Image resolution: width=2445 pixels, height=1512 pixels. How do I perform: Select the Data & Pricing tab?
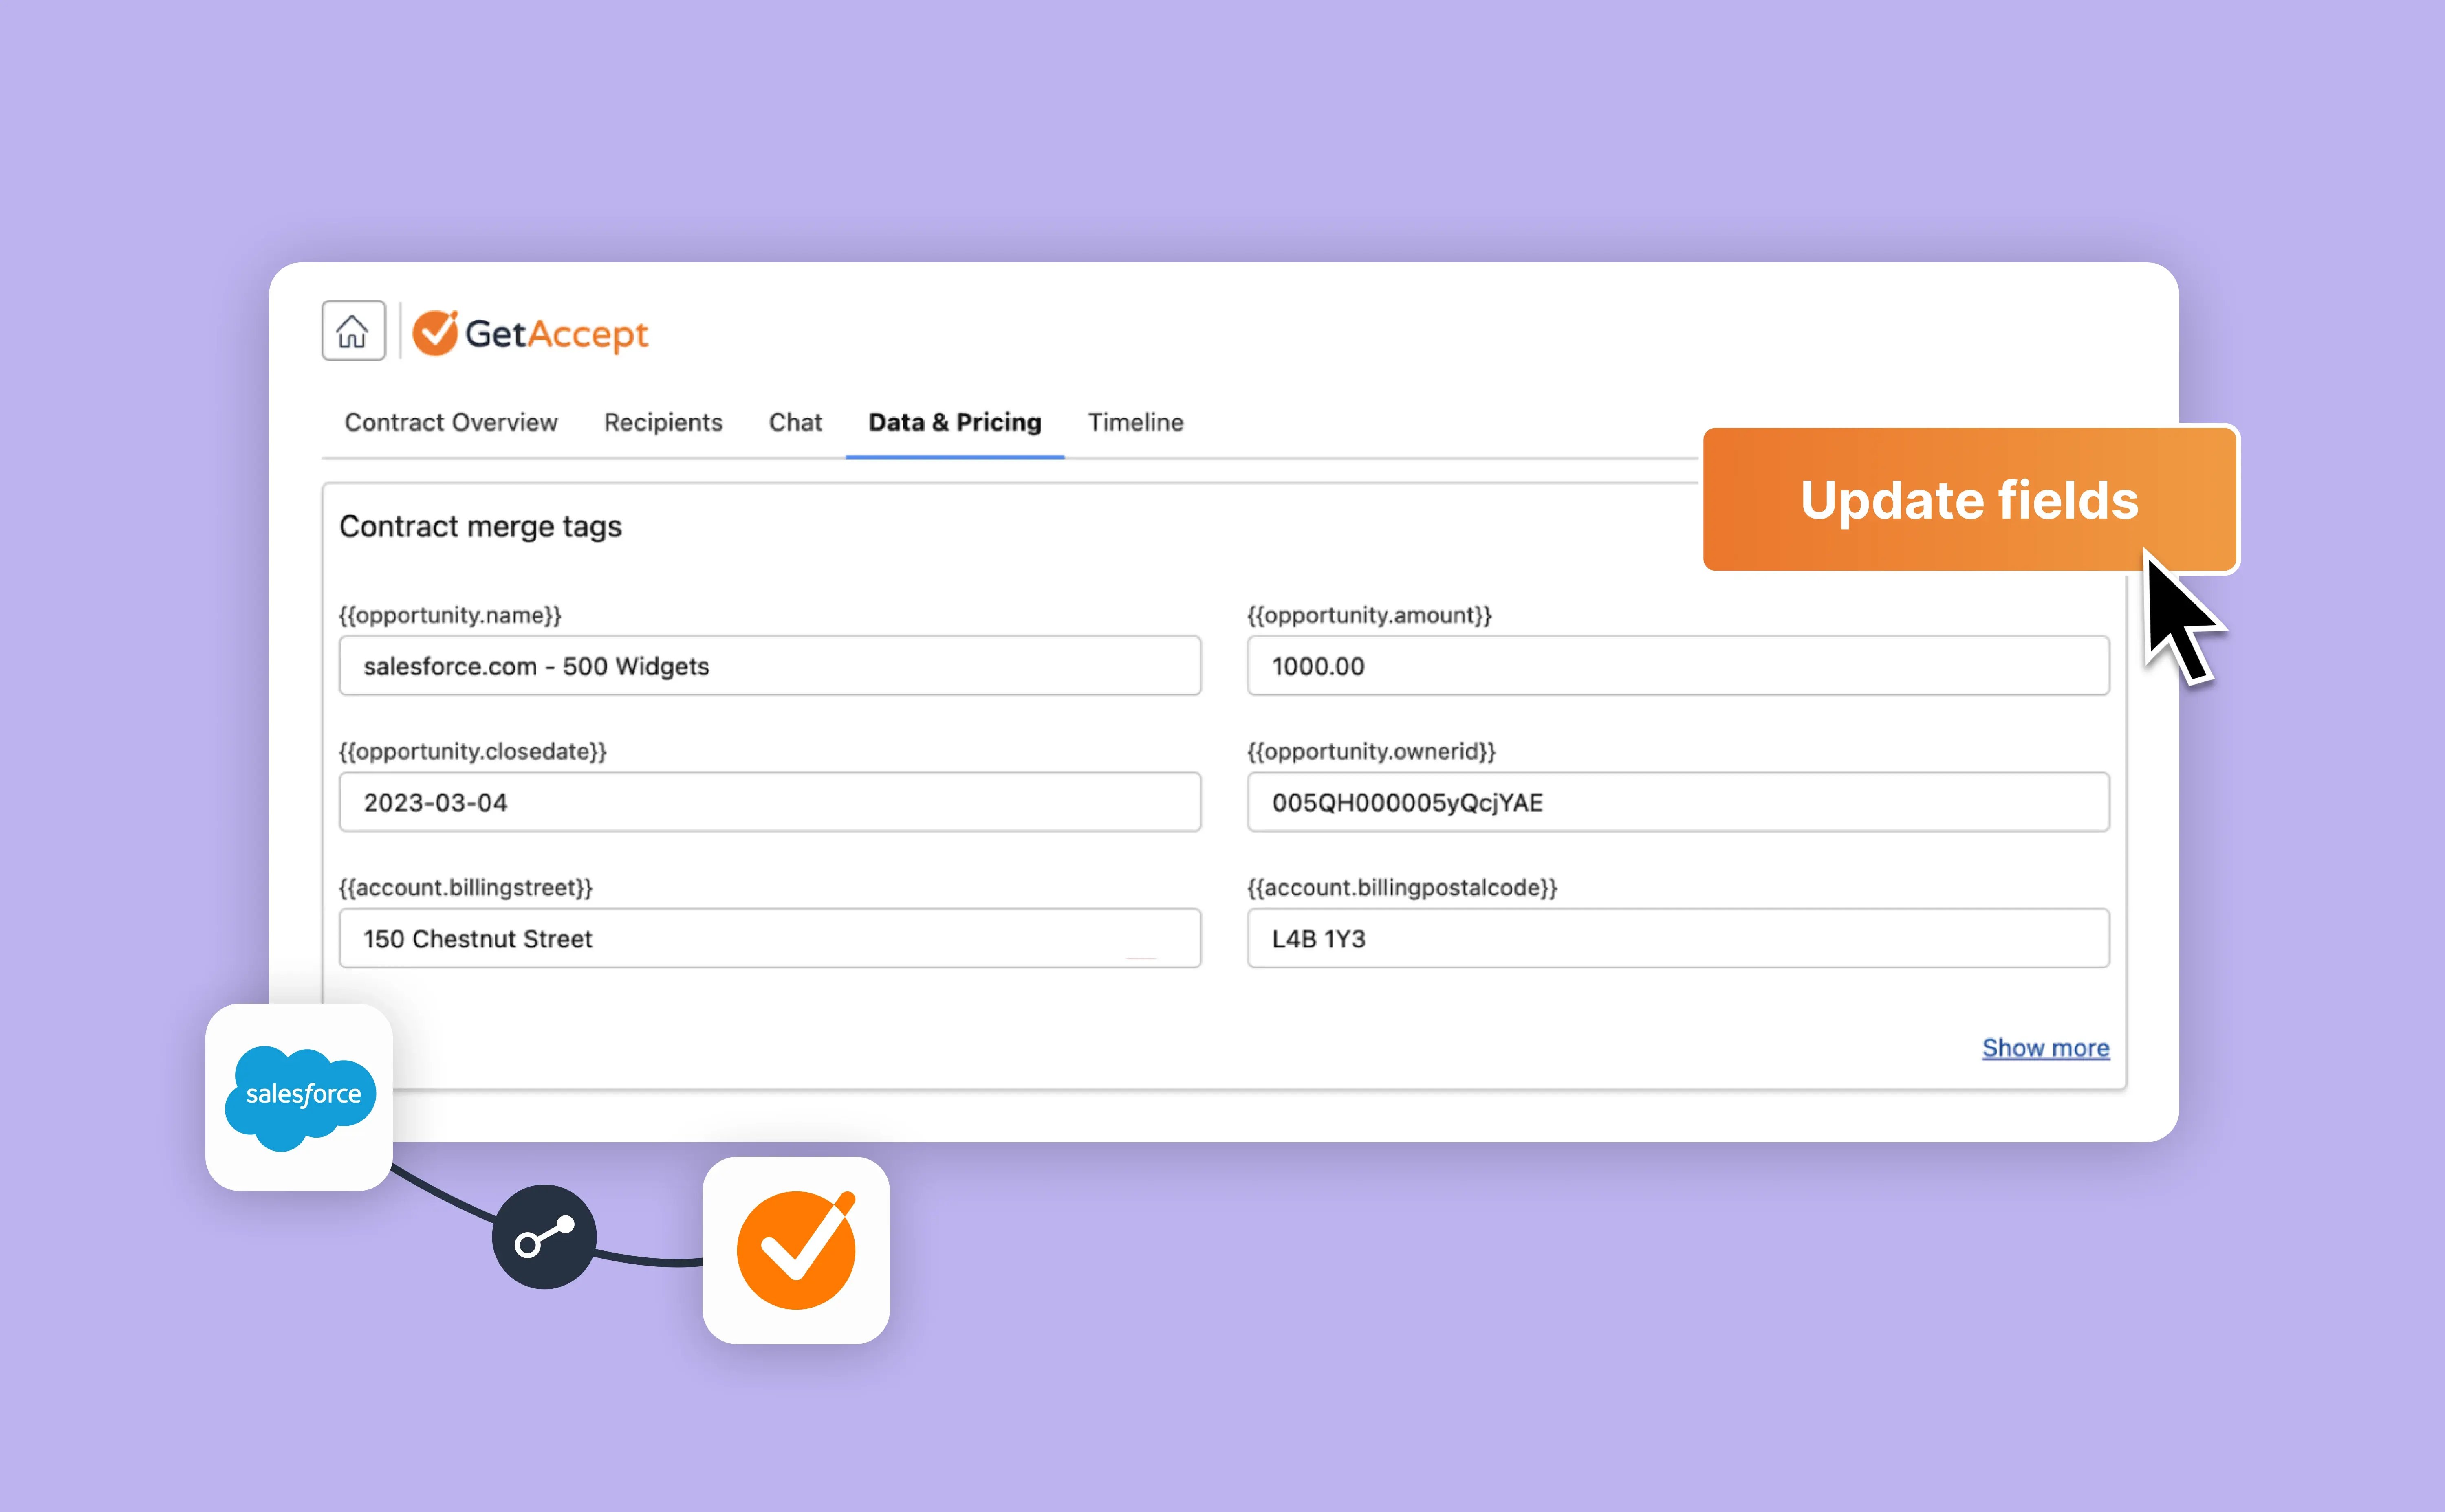coord(956,422)
